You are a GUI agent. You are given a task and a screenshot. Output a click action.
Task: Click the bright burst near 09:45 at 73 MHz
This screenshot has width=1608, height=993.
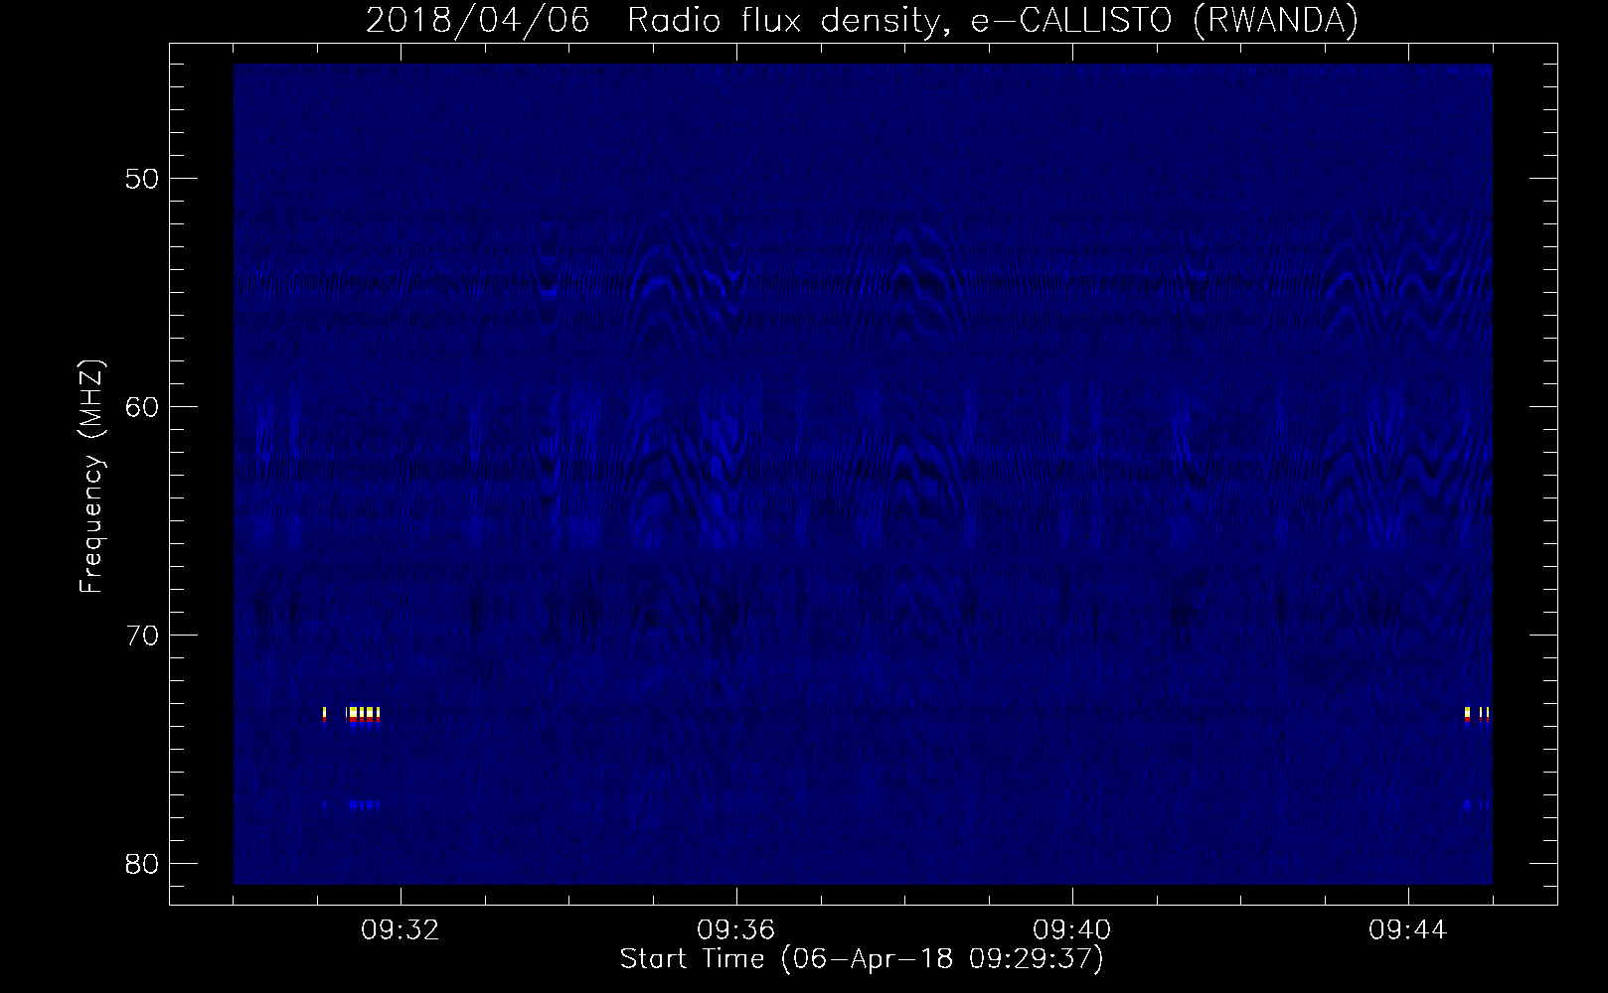tap(1477, 716)
